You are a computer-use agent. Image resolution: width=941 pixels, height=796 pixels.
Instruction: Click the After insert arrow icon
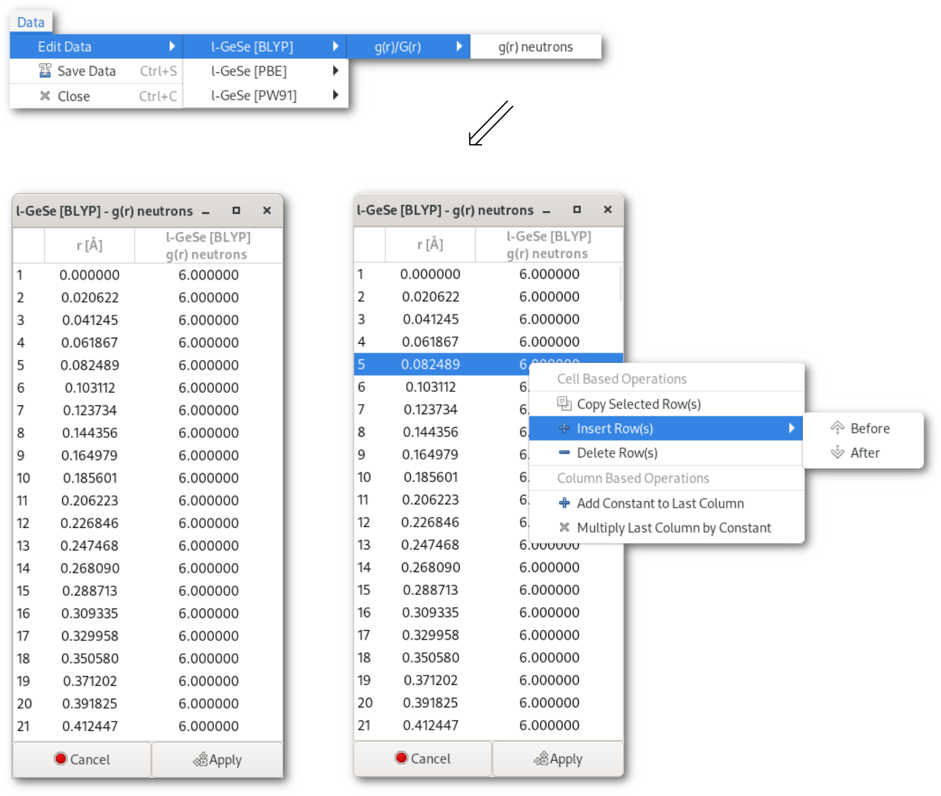[837, 453]
